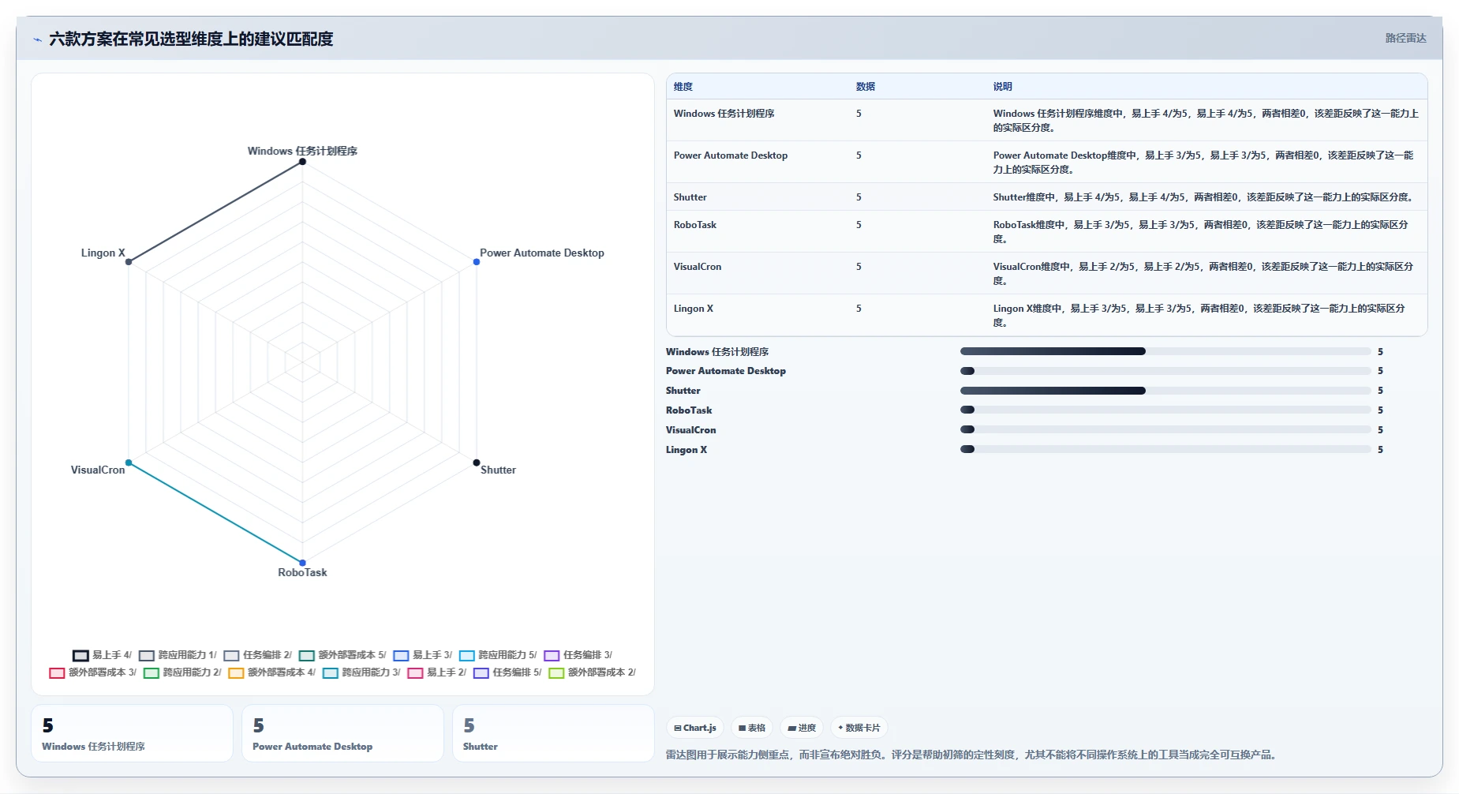Toggle the 任务编排 2/ legend item
This screenshot has width=1459, height=794.
click(257, 655)
